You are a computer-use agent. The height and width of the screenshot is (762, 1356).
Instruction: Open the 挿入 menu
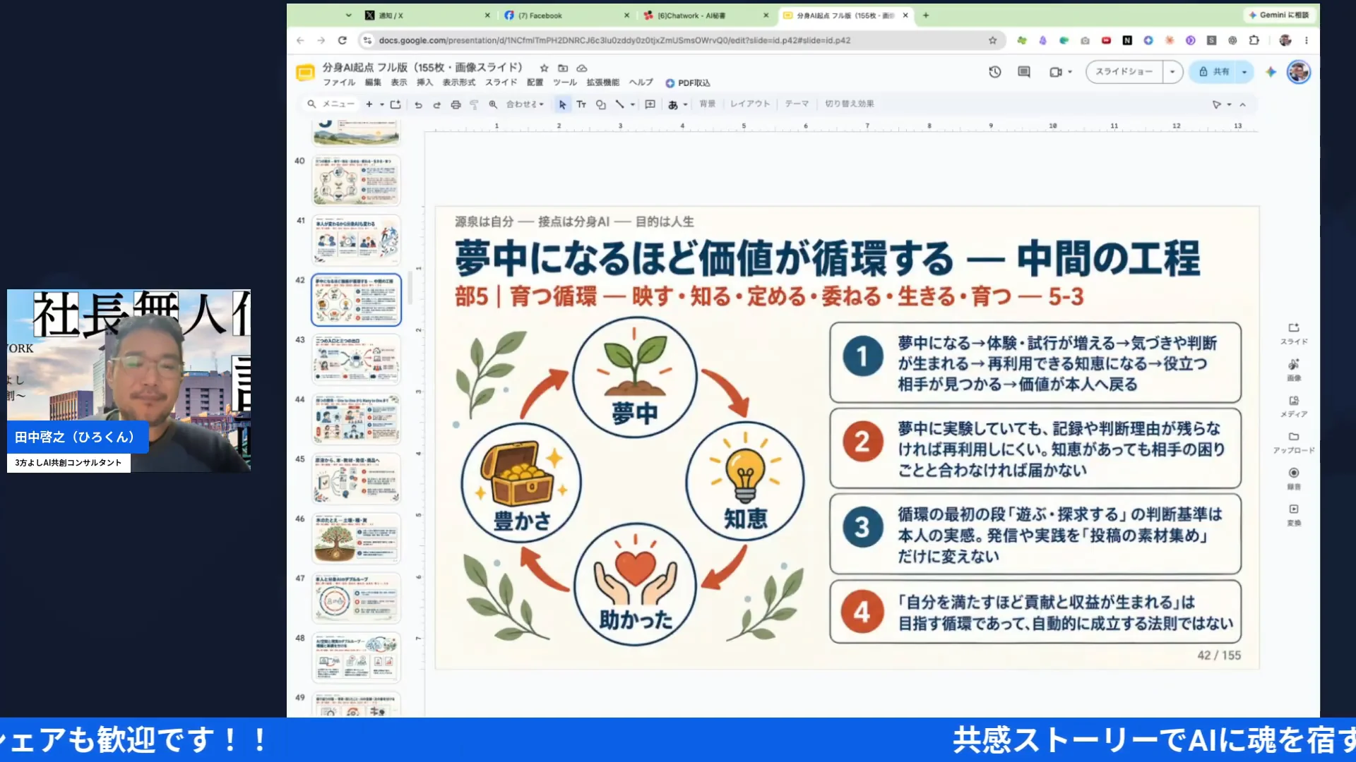tap(424, 83)
